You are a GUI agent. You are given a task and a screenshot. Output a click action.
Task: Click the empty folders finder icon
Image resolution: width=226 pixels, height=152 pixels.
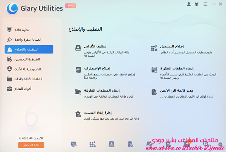pos(78,92)
